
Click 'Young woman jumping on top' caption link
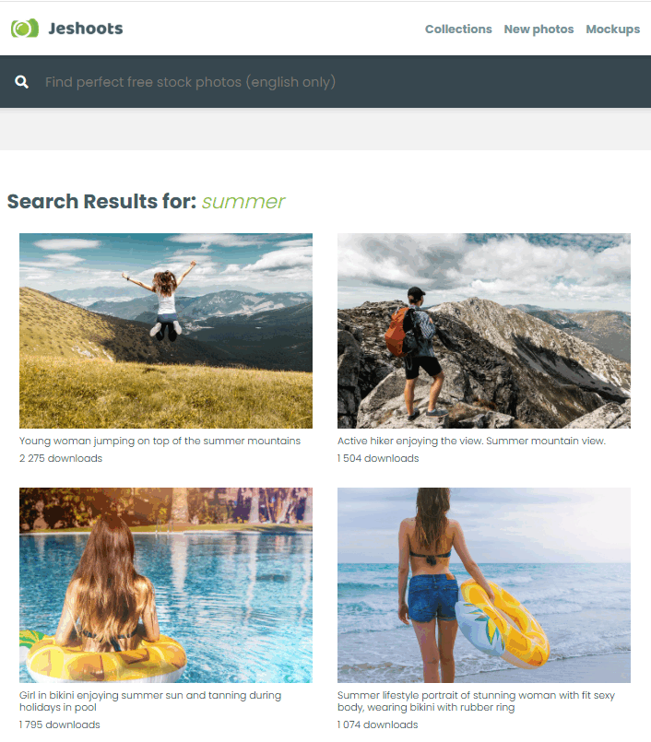(x=160, y=441)
